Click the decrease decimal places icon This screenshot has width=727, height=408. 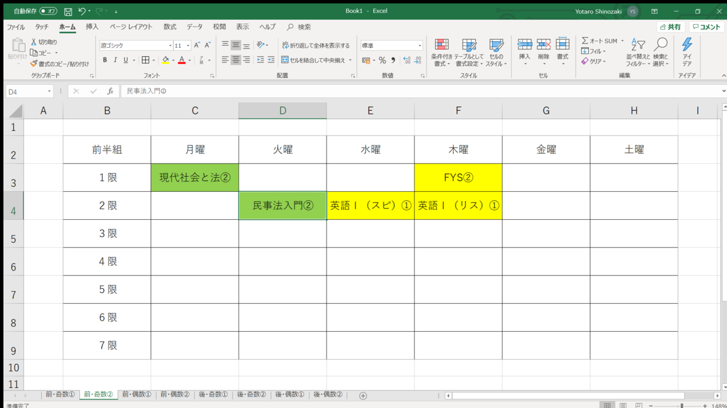pos(417,61)
